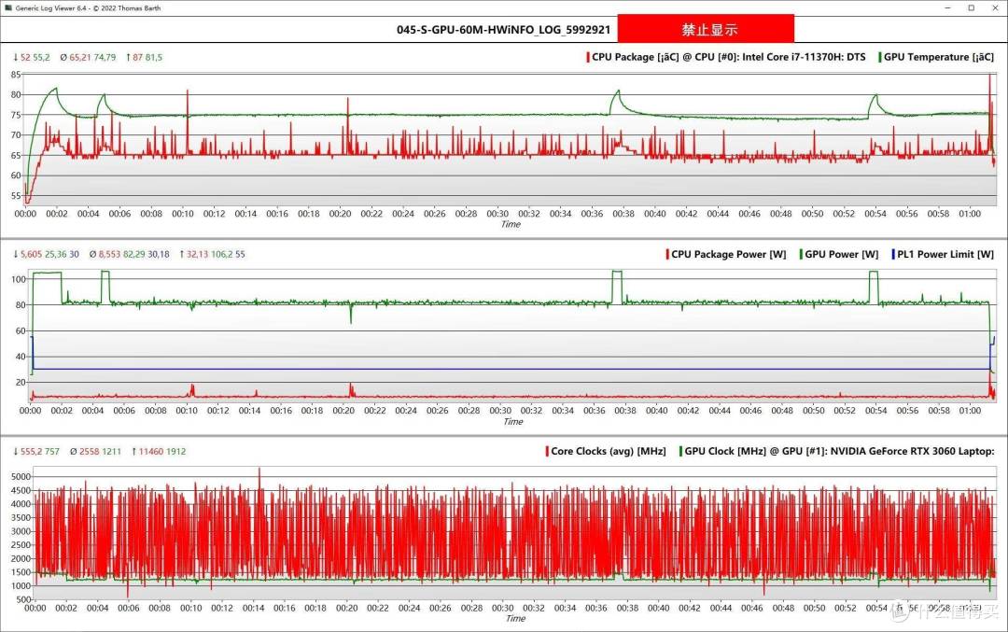Viewport: 1008px width, 632px height.
Task: Click the green swatch beside 'GPU Power [W]'
Action: click(x=801, y=254)
